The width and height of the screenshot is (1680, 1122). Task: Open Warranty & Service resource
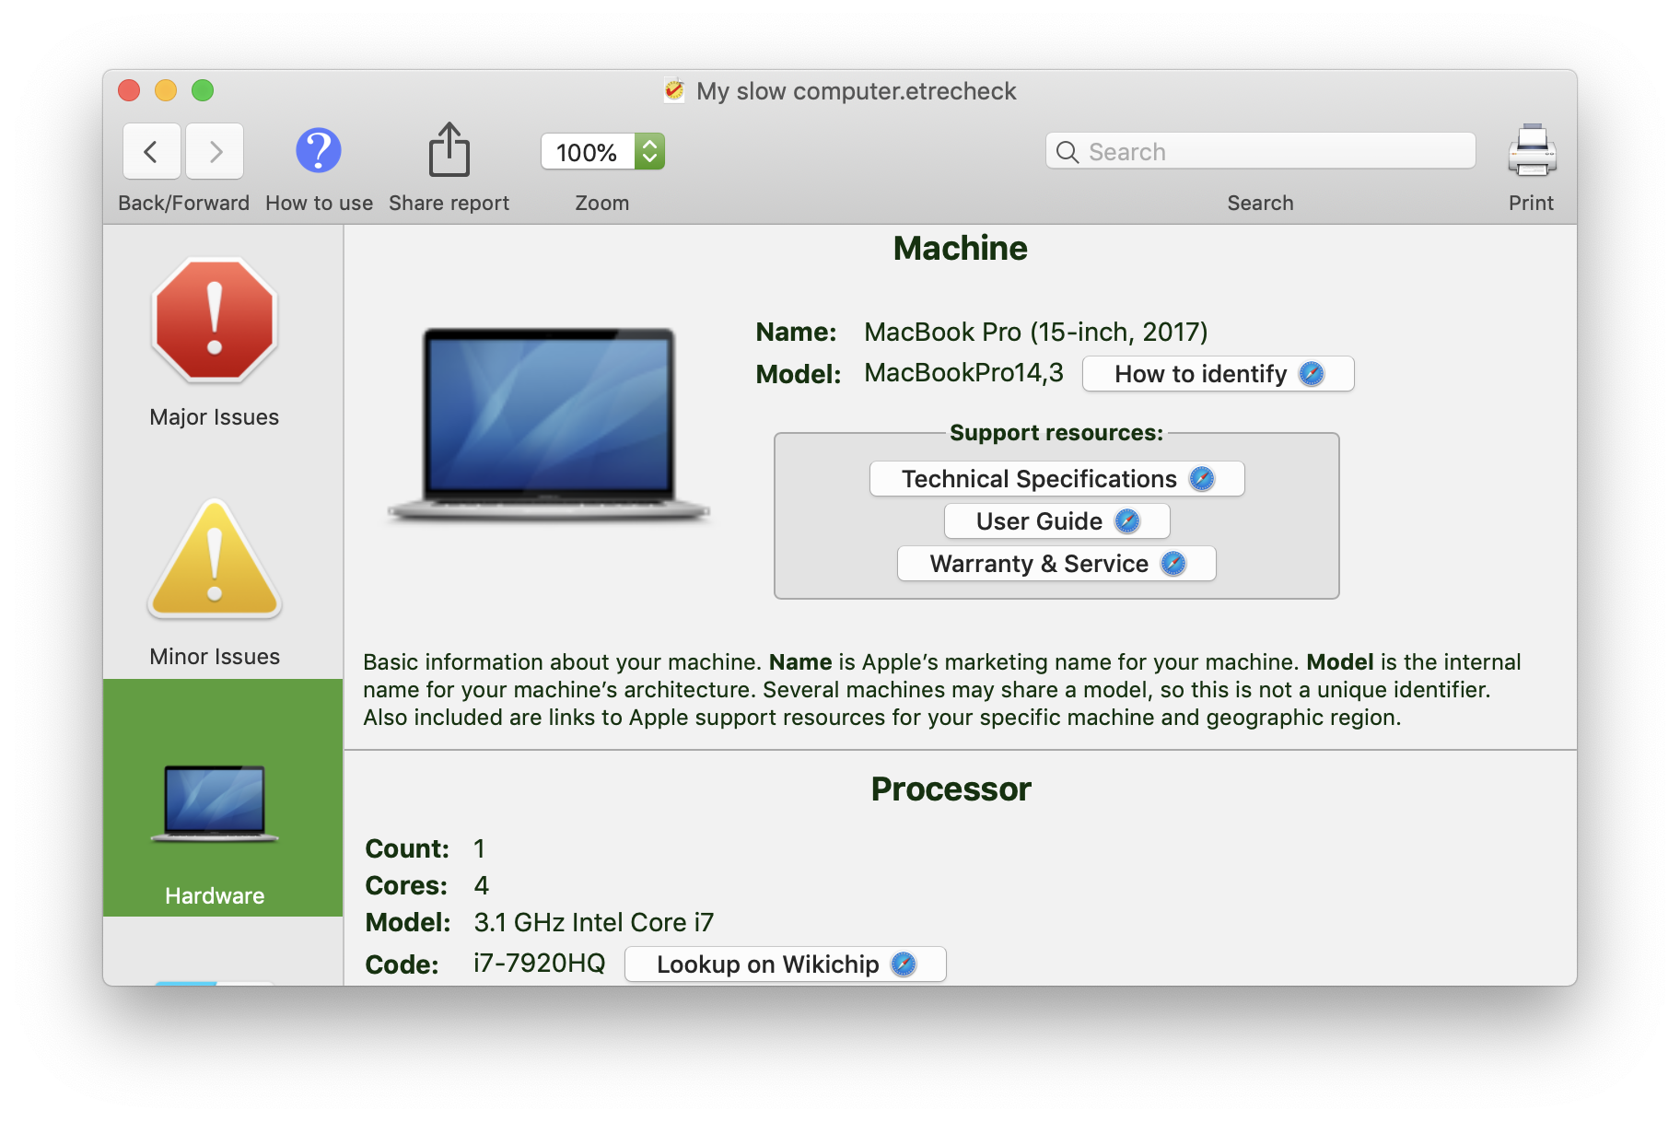click(x=1056, y=564)
